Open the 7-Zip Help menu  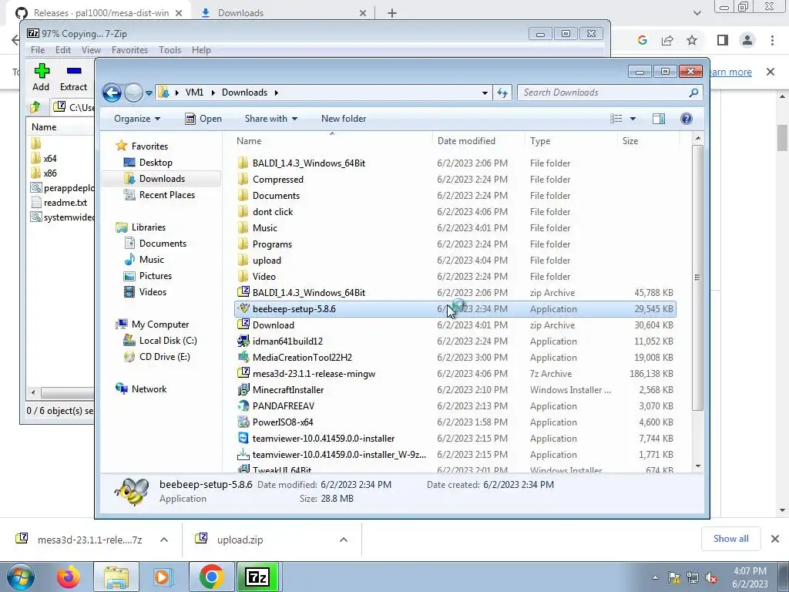click(201, 50)
